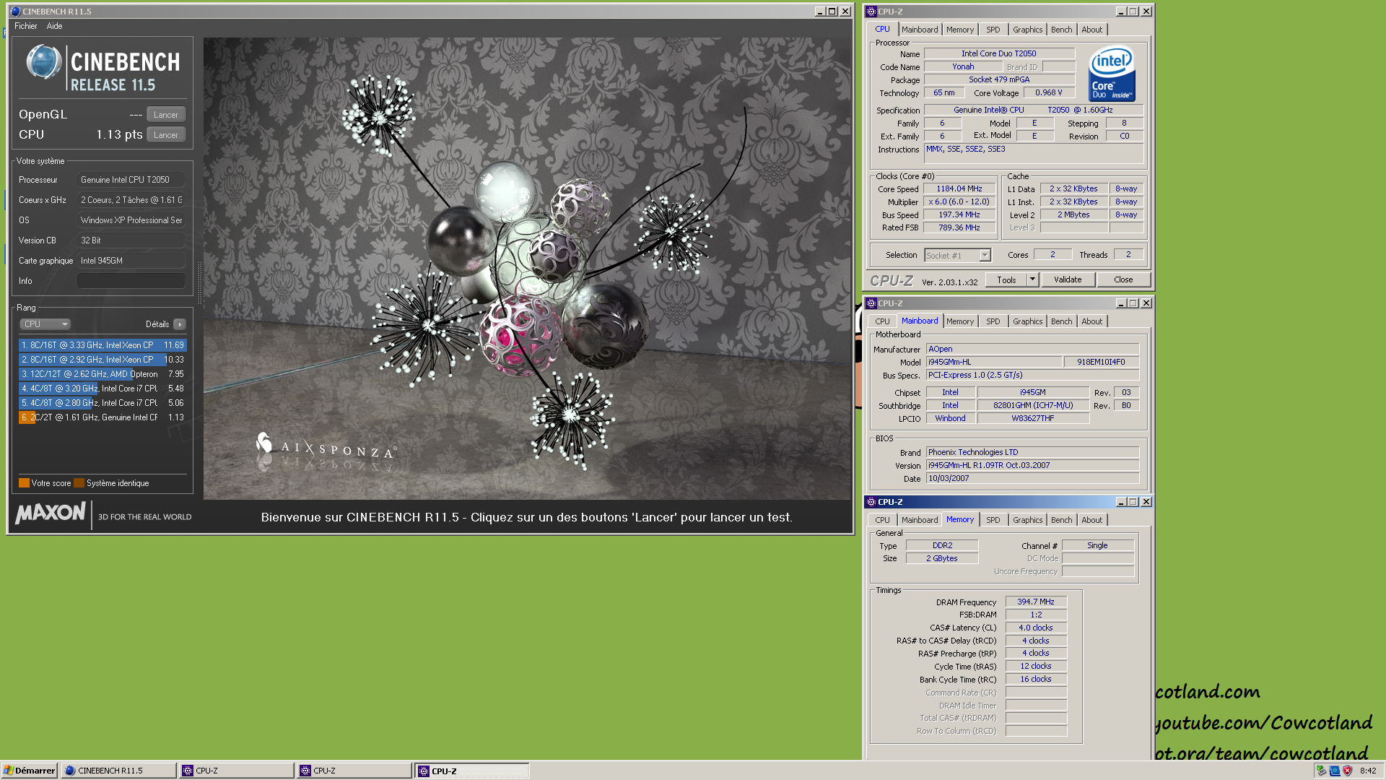Click the orange Votre score legend swatch

point(24,483)
